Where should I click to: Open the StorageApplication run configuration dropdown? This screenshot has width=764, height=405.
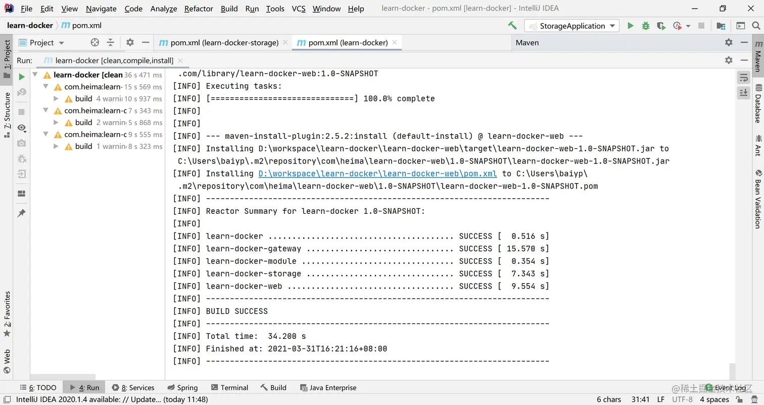coord(612,26)
